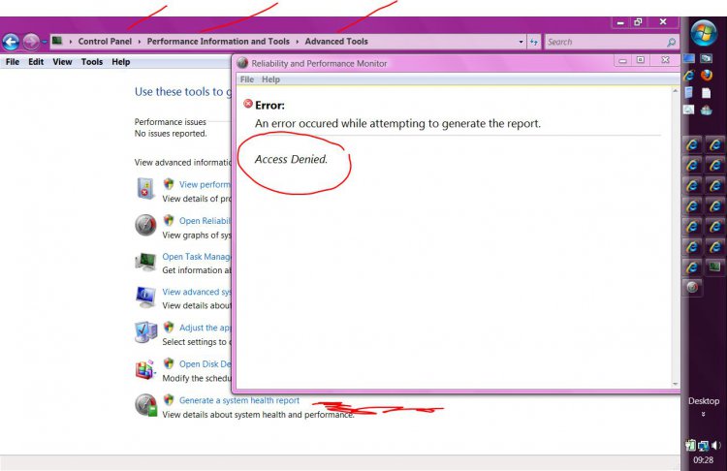Click the error occured while attempting message
The width and height of the screenshot is (727, 471).
(x=397, y=123)
